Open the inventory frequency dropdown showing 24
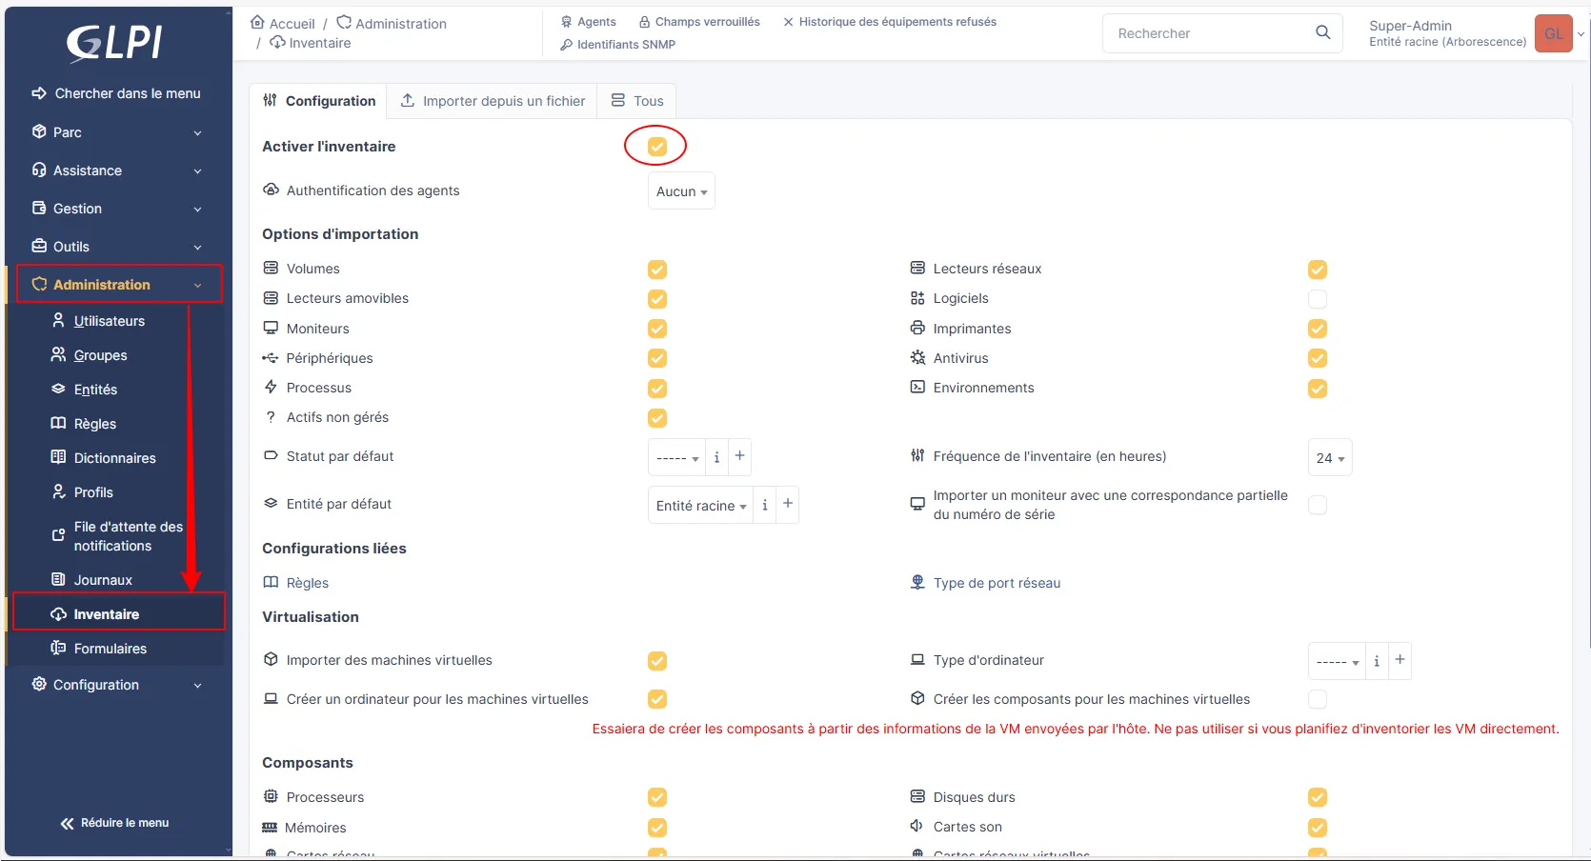 [x=1330, y=457]
